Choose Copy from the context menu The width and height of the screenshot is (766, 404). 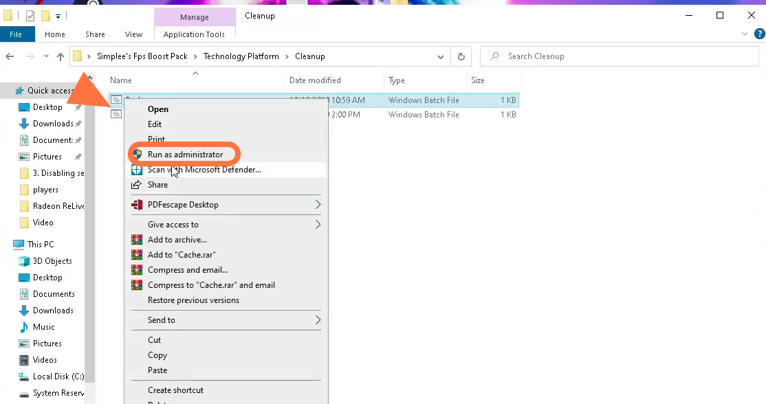tap(157, 355)
